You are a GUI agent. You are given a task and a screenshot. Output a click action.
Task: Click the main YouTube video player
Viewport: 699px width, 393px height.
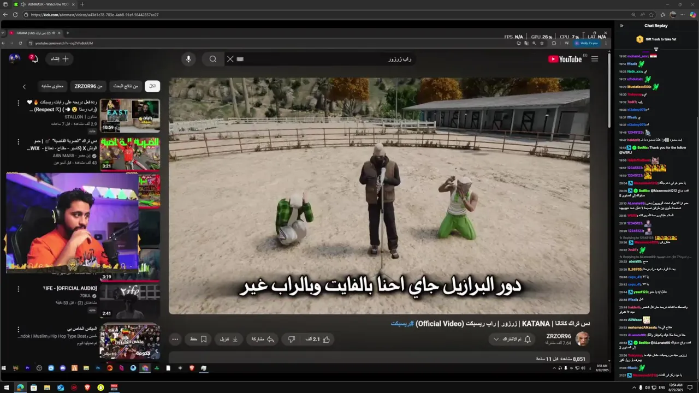[379, 196]
